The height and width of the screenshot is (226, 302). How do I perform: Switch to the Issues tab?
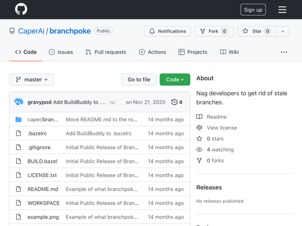61,52
